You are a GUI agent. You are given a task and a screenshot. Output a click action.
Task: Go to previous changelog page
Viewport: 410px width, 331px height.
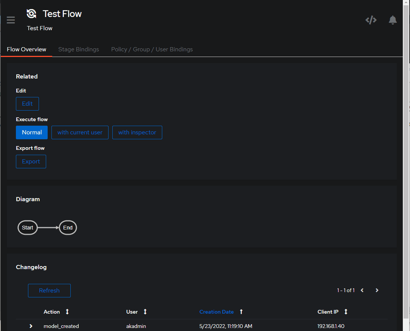(362, 290)
